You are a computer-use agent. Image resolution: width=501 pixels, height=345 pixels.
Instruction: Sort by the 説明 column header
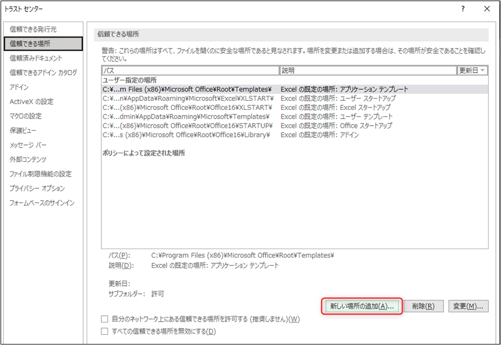(x=368, y=70)
